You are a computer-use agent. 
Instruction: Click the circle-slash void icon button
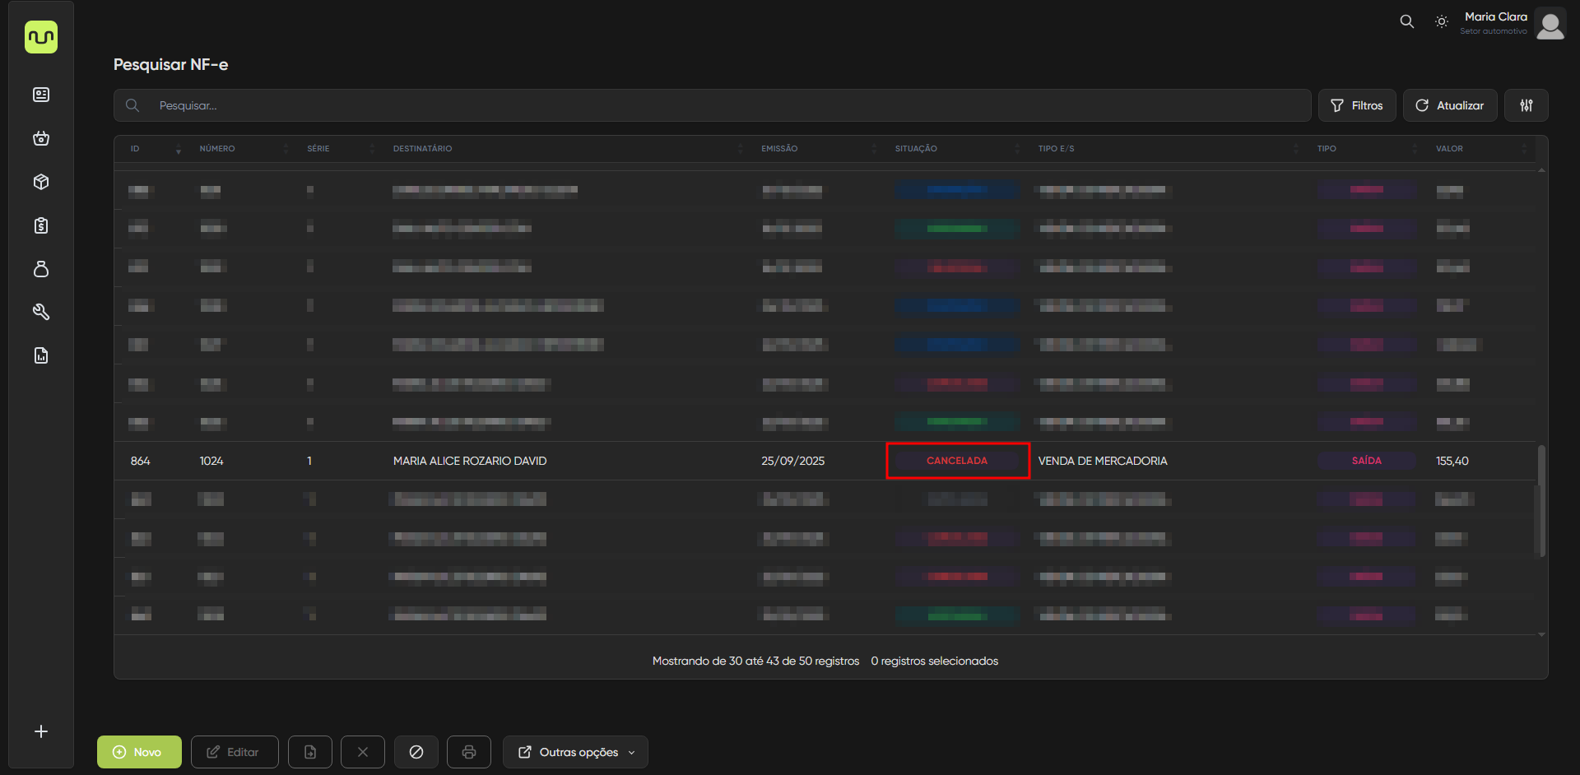[x=416, y=752]
